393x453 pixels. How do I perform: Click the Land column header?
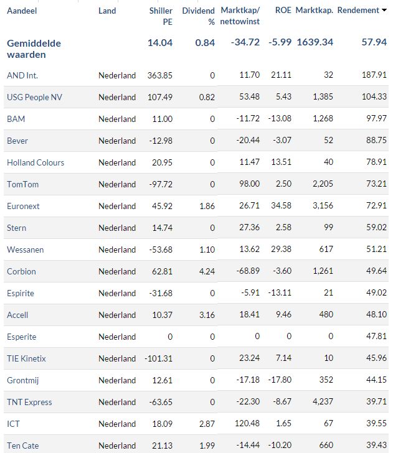107,11
